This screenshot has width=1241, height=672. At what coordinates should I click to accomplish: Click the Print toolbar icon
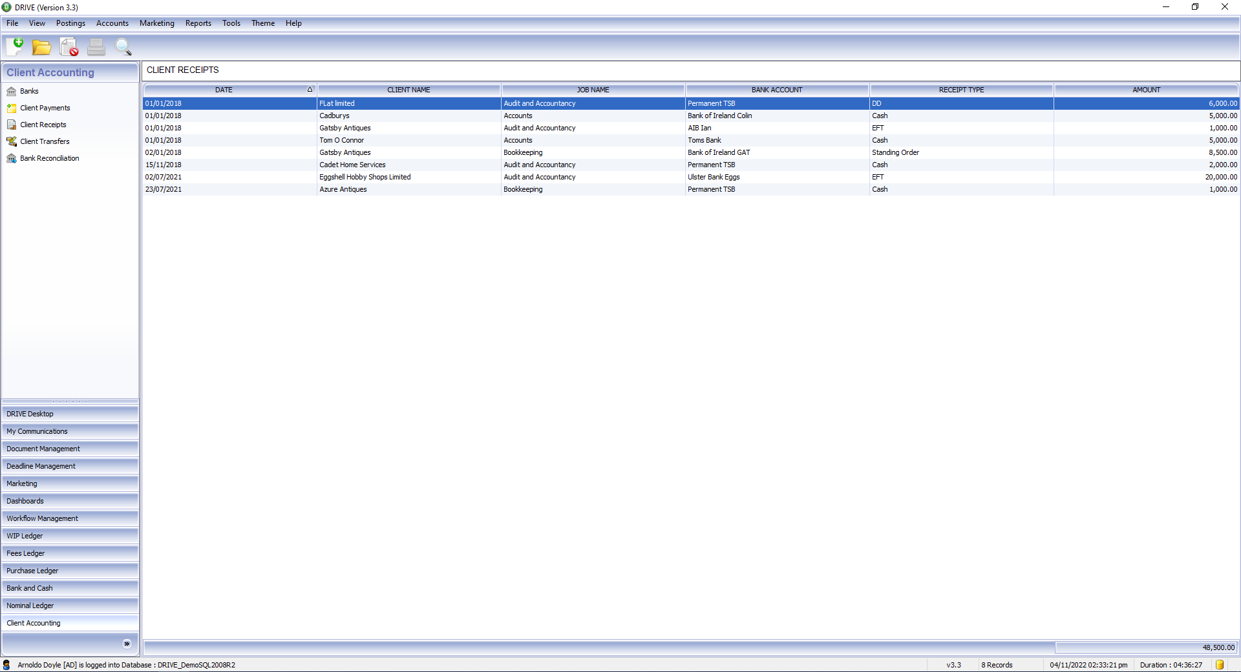[96, 47]
